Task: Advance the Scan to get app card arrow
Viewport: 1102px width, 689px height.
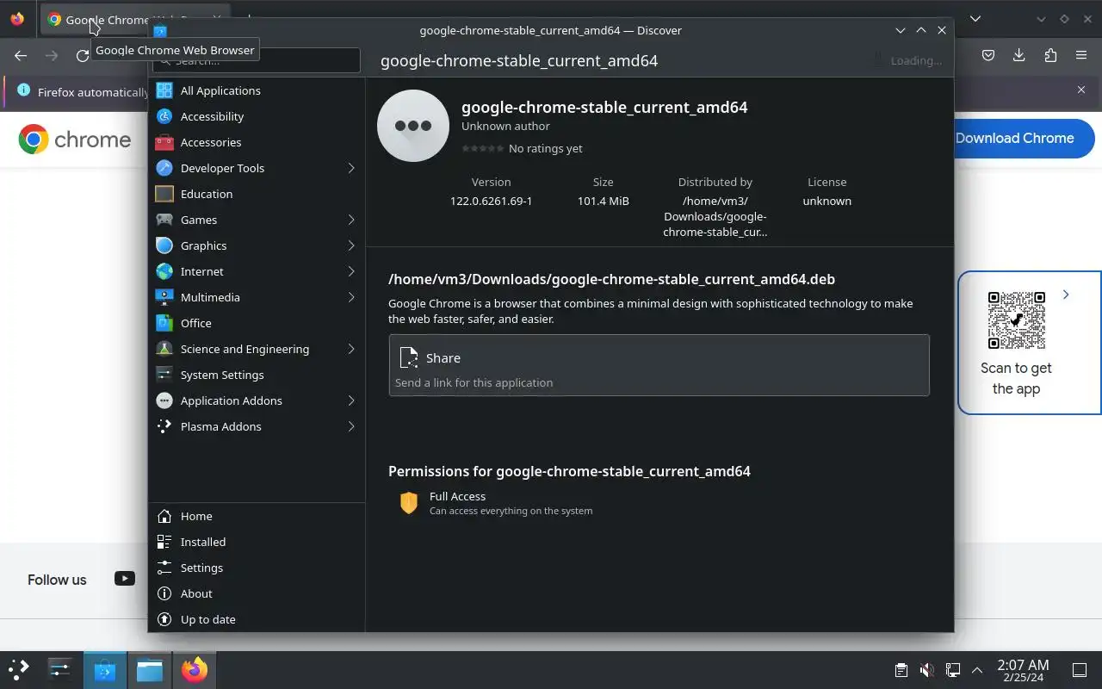Action: (1066, 295)
